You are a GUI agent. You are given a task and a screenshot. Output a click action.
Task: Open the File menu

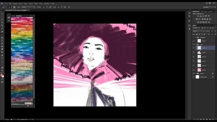[x=6, y=4]
